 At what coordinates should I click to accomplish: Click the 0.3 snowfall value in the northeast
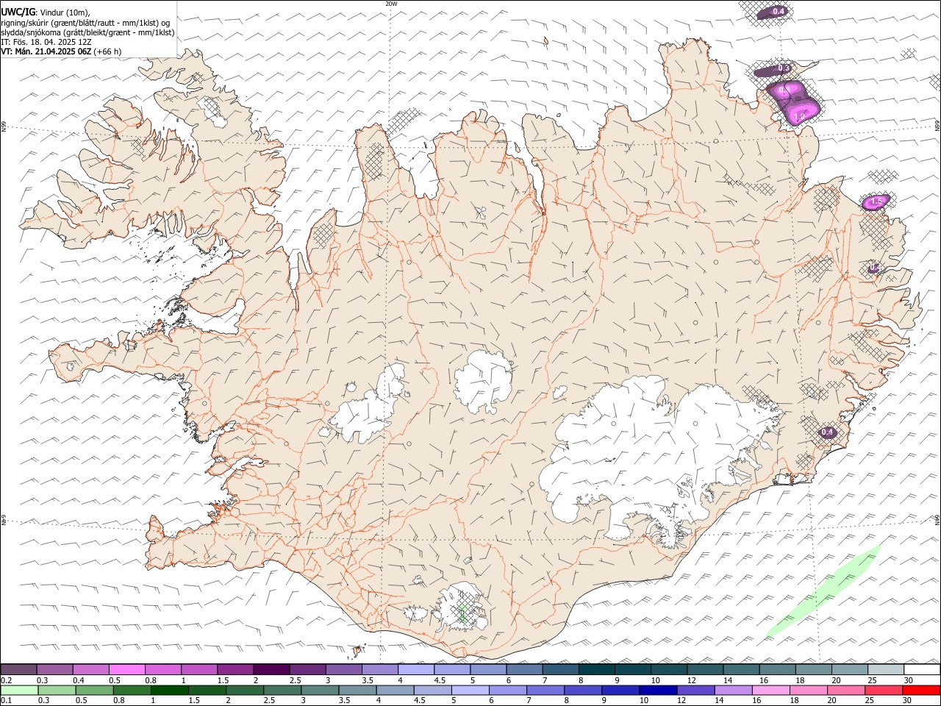784,68
